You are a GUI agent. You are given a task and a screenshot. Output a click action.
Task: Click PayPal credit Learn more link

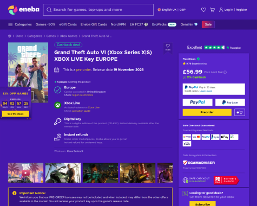[206, 91]
